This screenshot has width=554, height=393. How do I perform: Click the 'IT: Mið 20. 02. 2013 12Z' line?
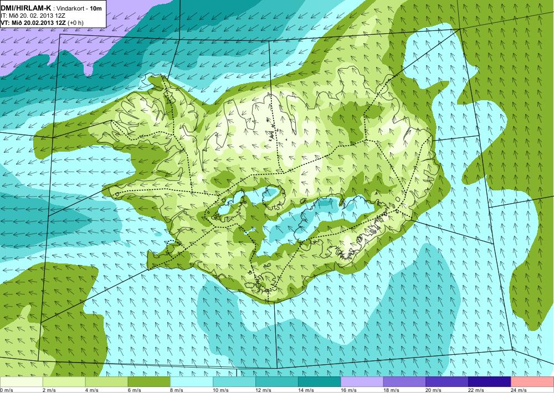click(33, 16)
